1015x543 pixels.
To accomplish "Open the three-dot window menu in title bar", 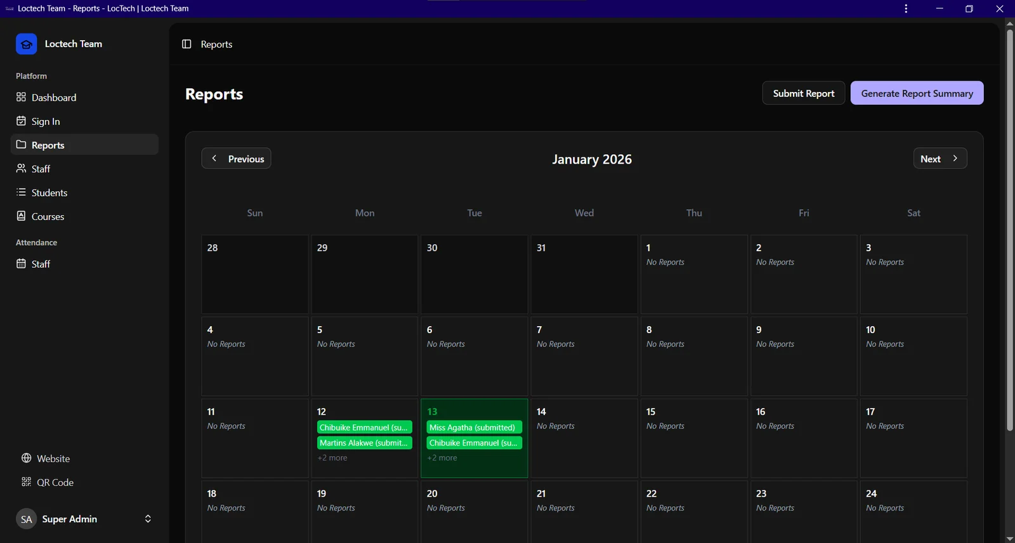I will [906, 8].
